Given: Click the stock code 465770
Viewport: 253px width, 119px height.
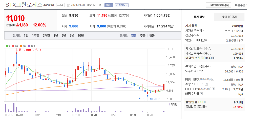Looking at the screenshot, I should (49, 5).
